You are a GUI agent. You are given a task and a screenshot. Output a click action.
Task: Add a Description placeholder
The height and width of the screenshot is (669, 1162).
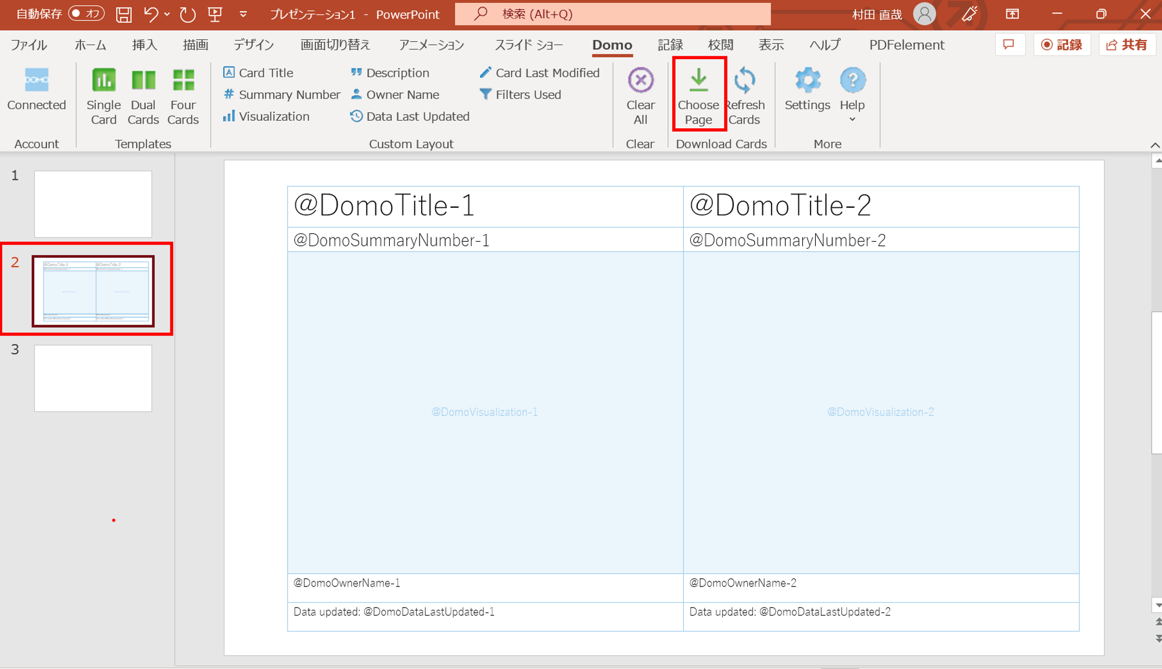click(390, 73)
